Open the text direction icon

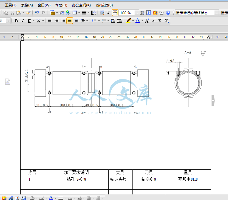click(x=93, y=13)
